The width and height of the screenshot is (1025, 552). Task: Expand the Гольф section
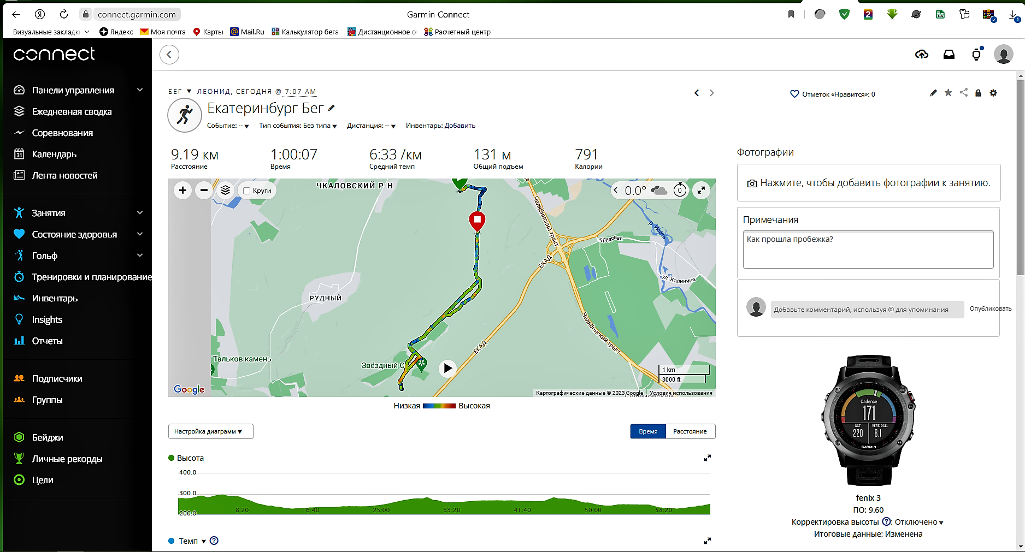tap(140, 256)
